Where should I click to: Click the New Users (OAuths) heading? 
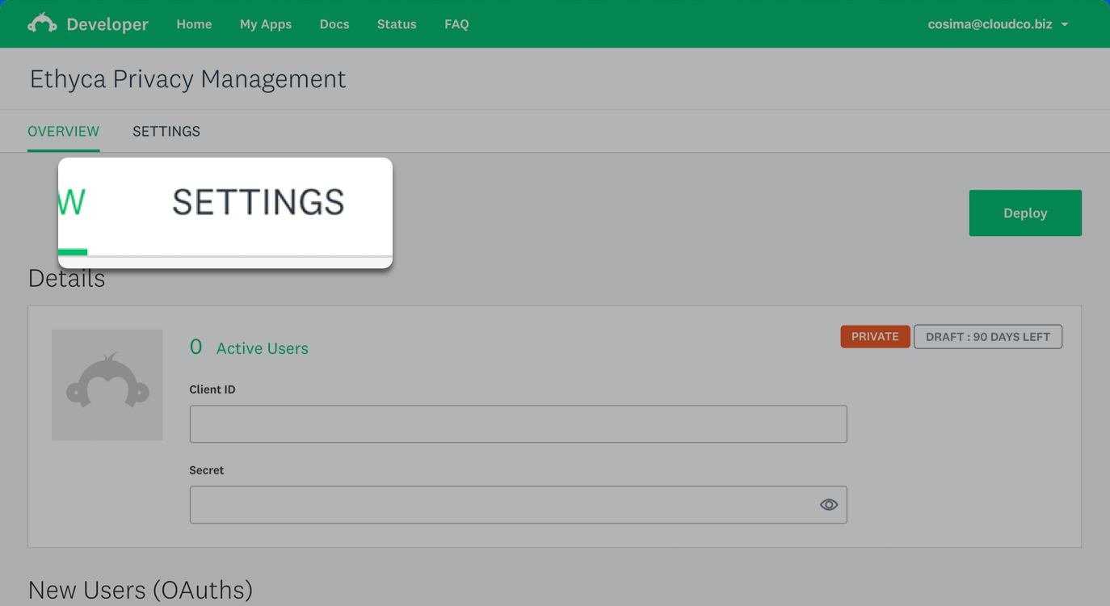(140, 590)
